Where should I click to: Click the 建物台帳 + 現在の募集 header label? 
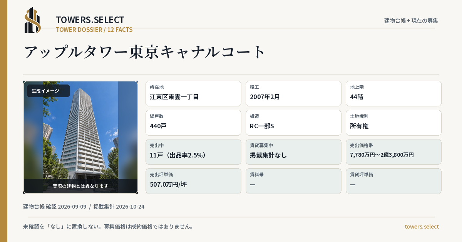411,21
